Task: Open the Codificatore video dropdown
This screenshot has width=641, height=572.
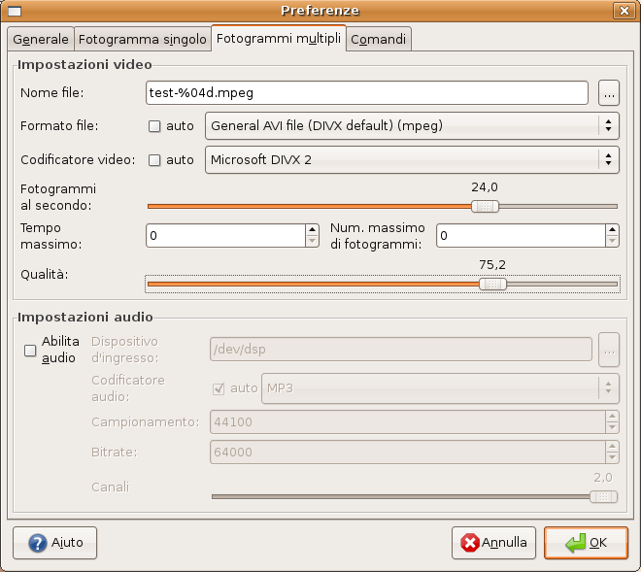Action: click(x=412, y=159)
